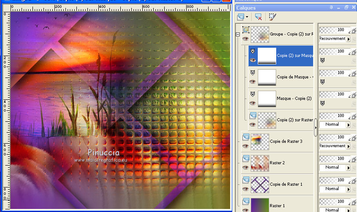Click the mask icon on Copie de Masque
Image resolution: width=357 pixels, height=212 pixels.
tap(252, 73)
